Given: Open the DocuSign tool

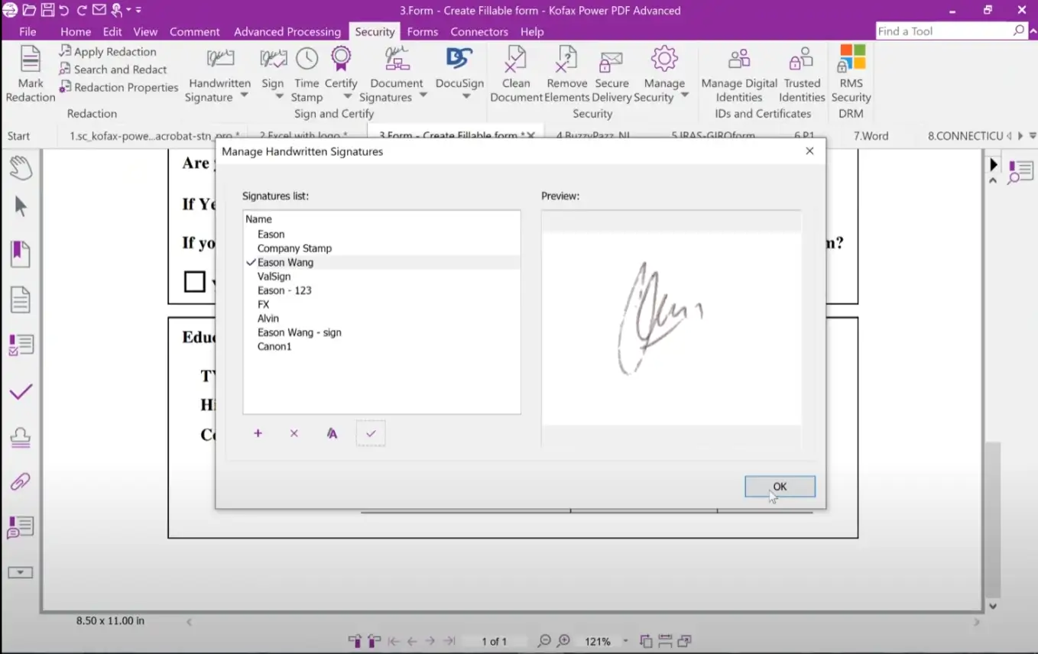Looking at the screenshot, I should click(x=459, y=60).
